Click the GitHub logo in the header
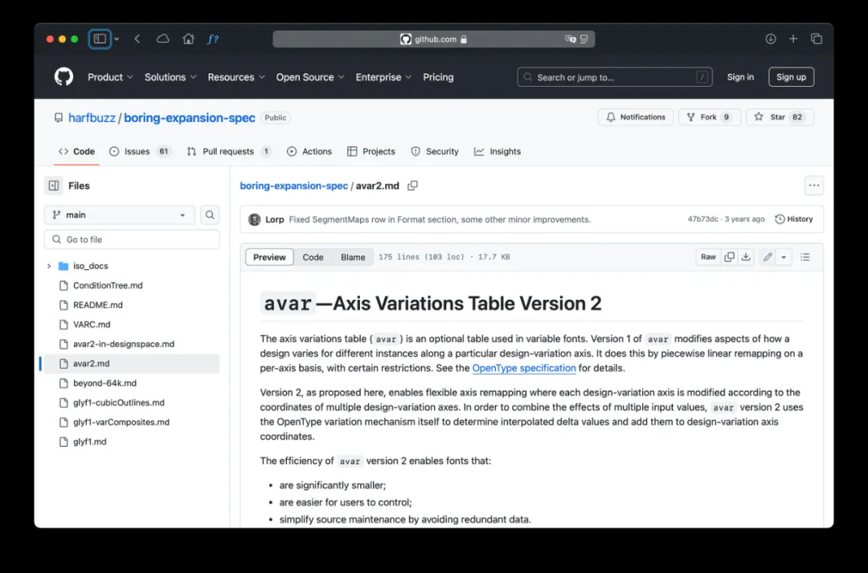The height and width of the screenshot is (573, 868). [x=63, y=76]
